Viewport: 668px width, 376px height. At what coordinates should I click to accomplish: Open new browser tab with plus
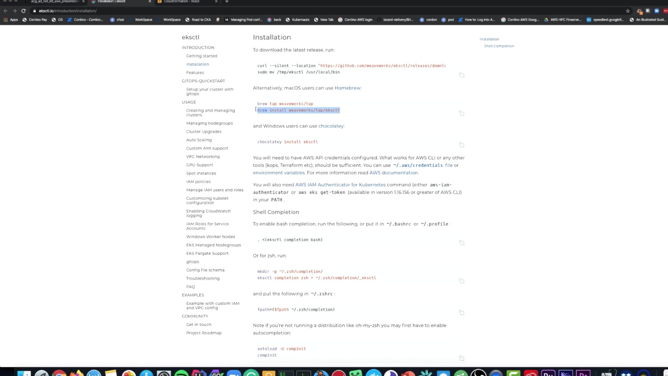(x=227, y=2)
